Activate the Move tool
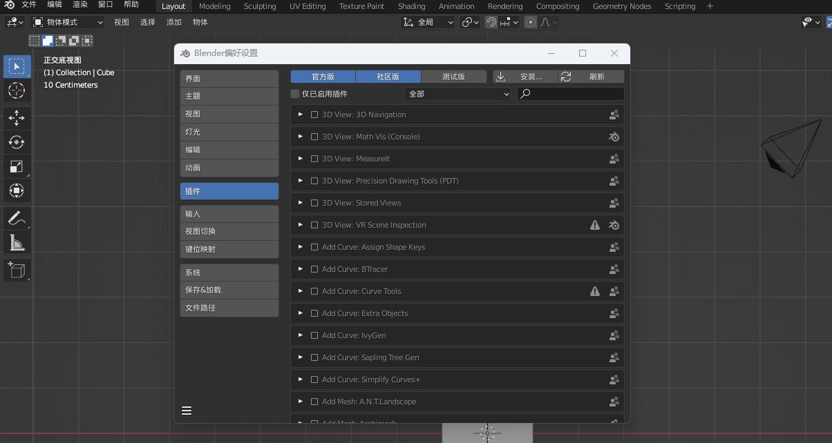Screen dimensions: 832x443 coord(17,118)
